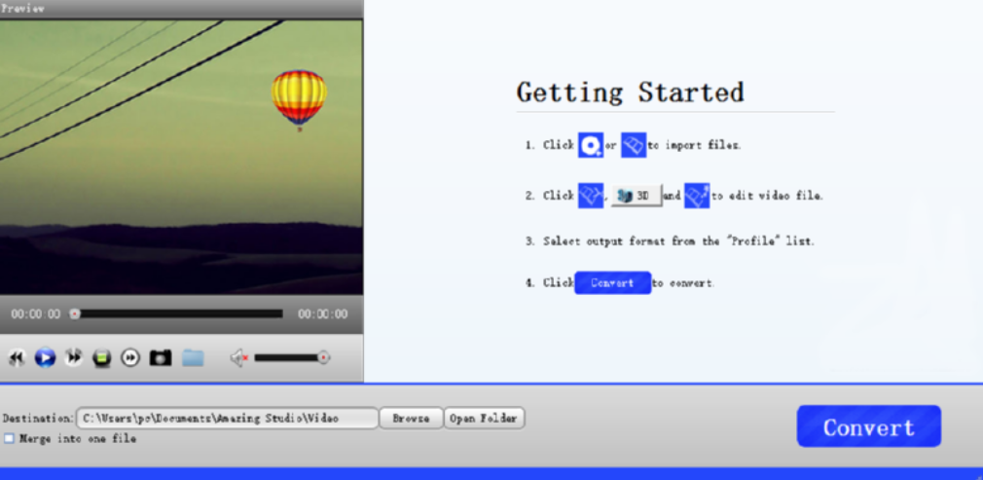
Task: Open the snapshot folder icon
Action: pyautogui.click(x=193, y=357)
